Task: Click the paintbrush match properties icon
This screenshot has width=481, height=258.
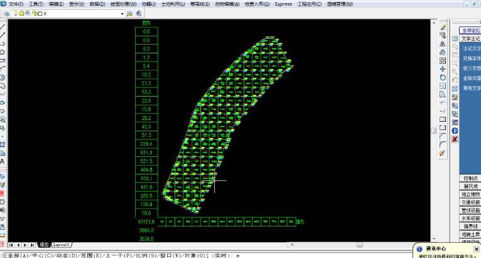Action: click(443, 153)
